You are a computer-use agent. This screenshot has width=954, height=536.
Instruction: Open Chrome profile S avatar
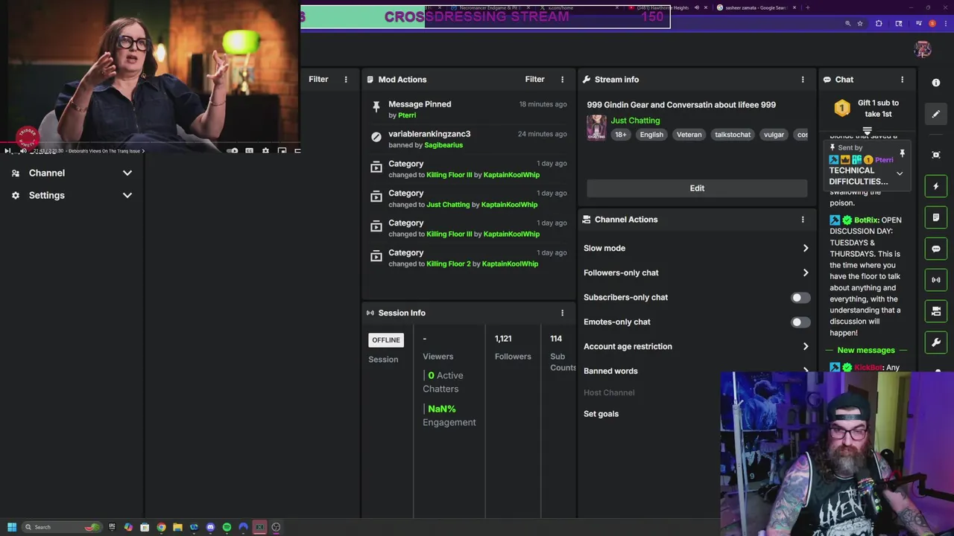[x=932, y=24]
